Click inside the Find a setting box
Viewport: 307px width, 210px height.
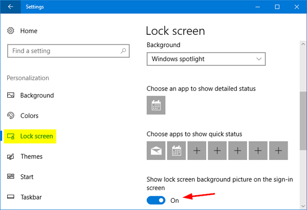tap(61, 51)
